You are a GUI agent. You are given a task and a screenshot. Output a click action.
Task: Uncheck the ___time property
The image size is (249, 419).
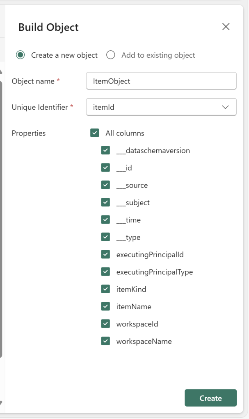(105, 220)
